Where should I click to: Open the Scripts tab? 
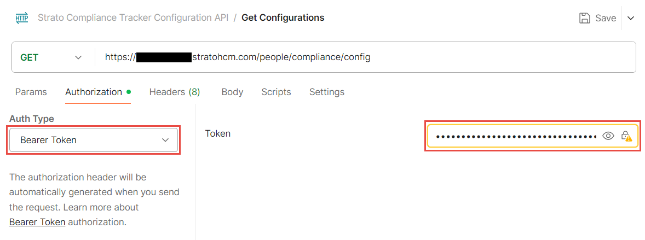tap(276, 92)
